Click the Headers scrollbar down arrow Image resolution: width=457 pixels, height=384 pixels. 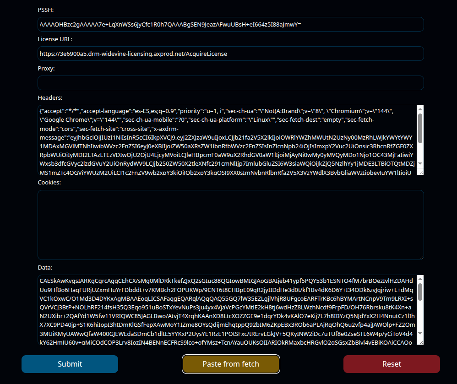coord(420,164)
